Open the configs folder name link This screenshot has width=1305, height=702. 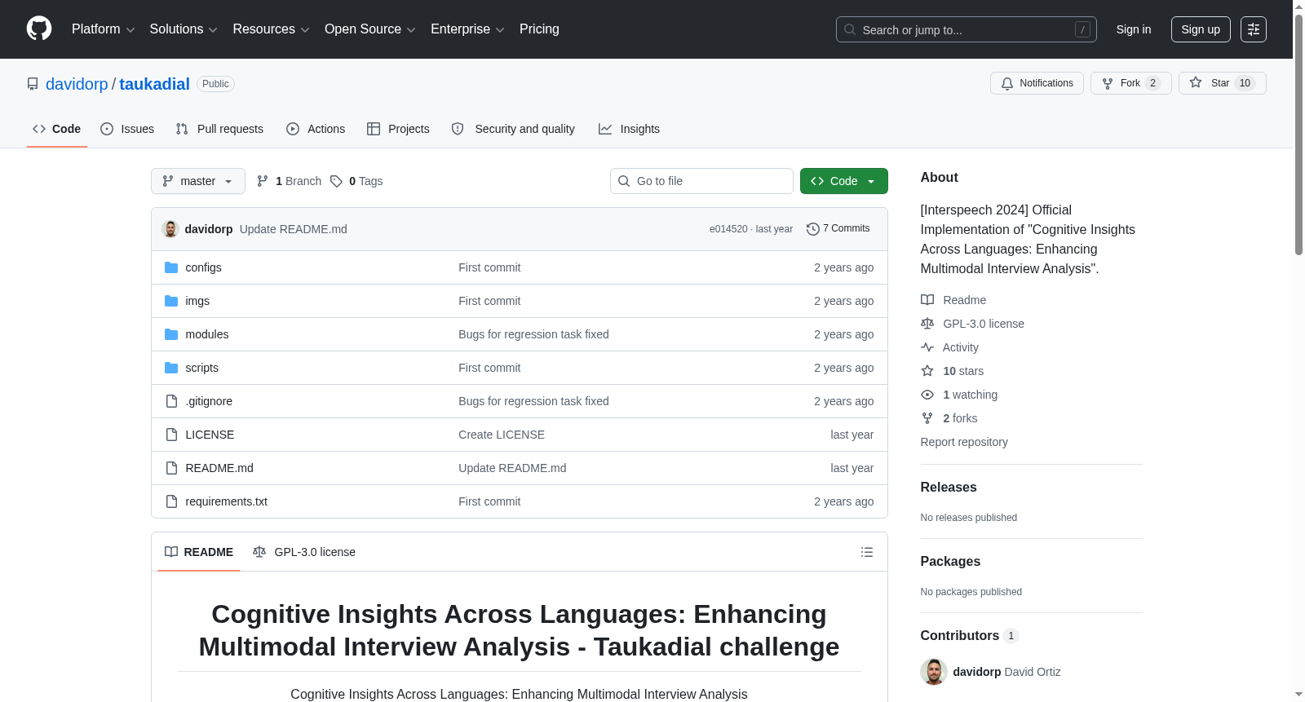click(203, 267)
